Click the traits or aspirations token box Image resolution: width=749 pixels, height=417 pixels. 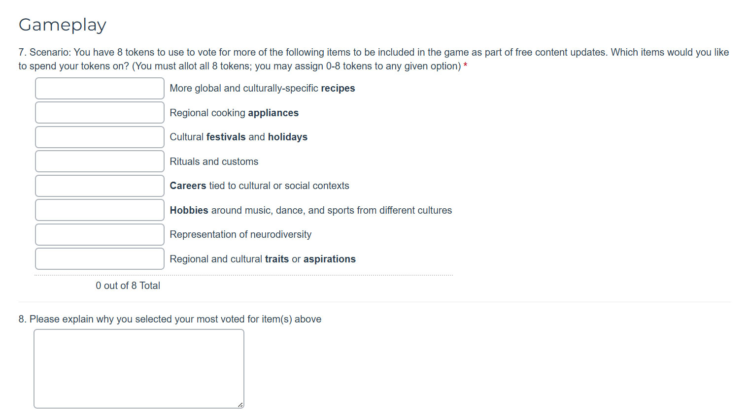point(100,259)
